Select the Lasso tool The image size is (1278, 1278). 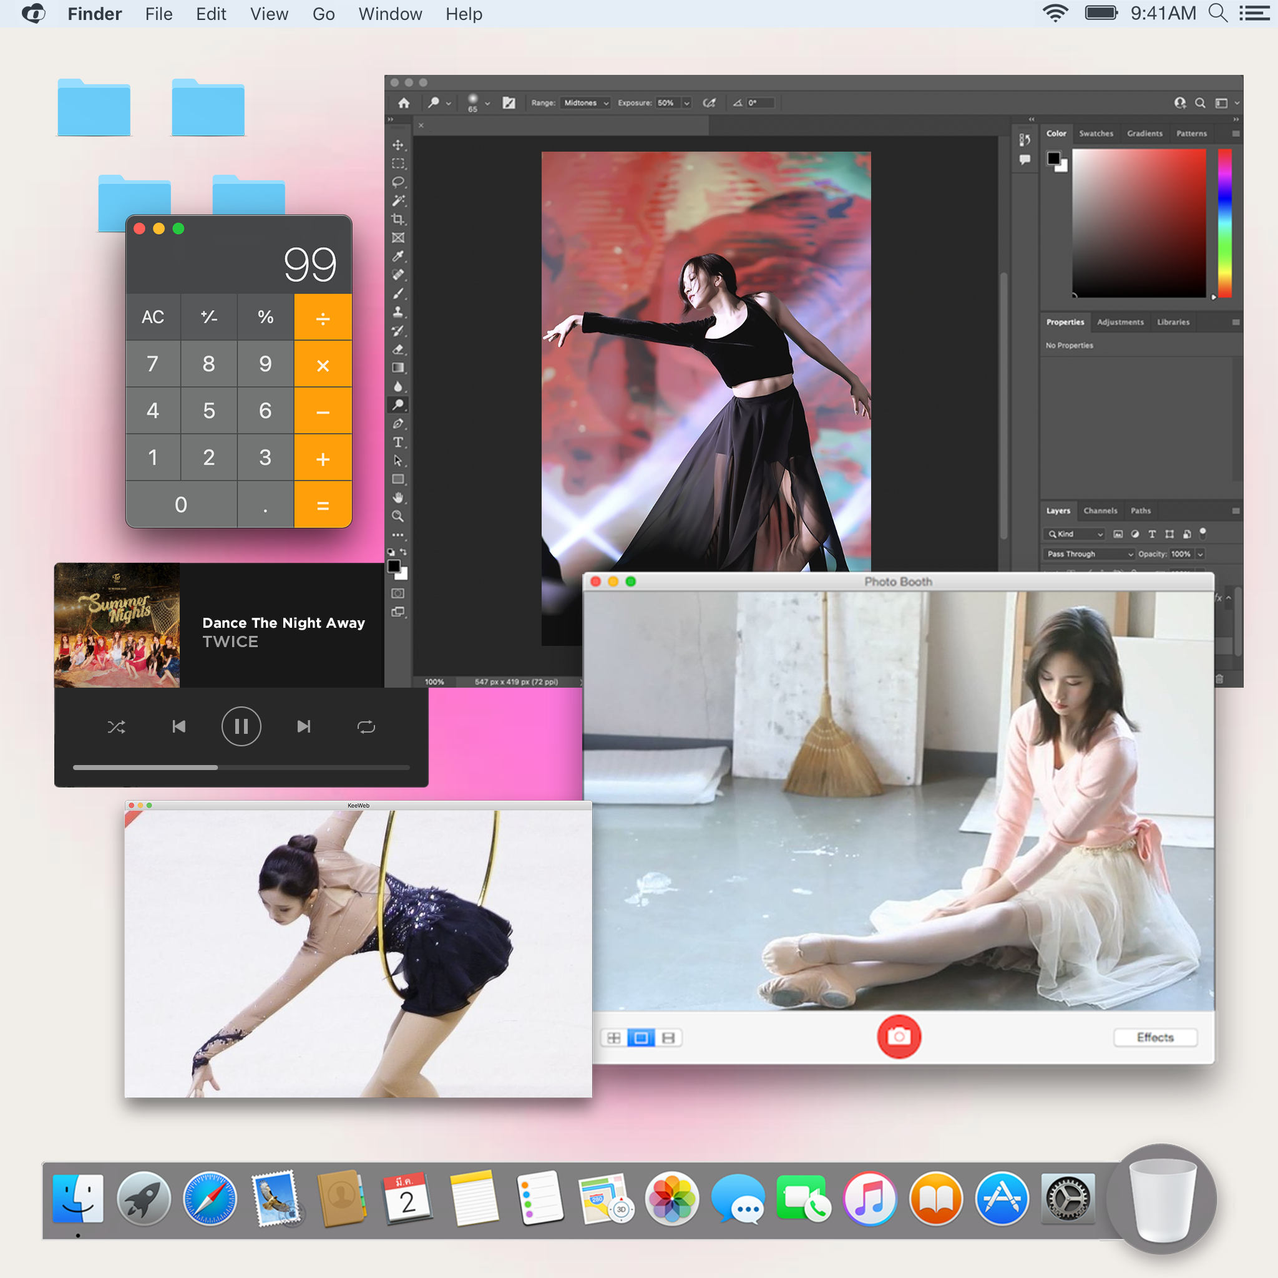[398, 182]
